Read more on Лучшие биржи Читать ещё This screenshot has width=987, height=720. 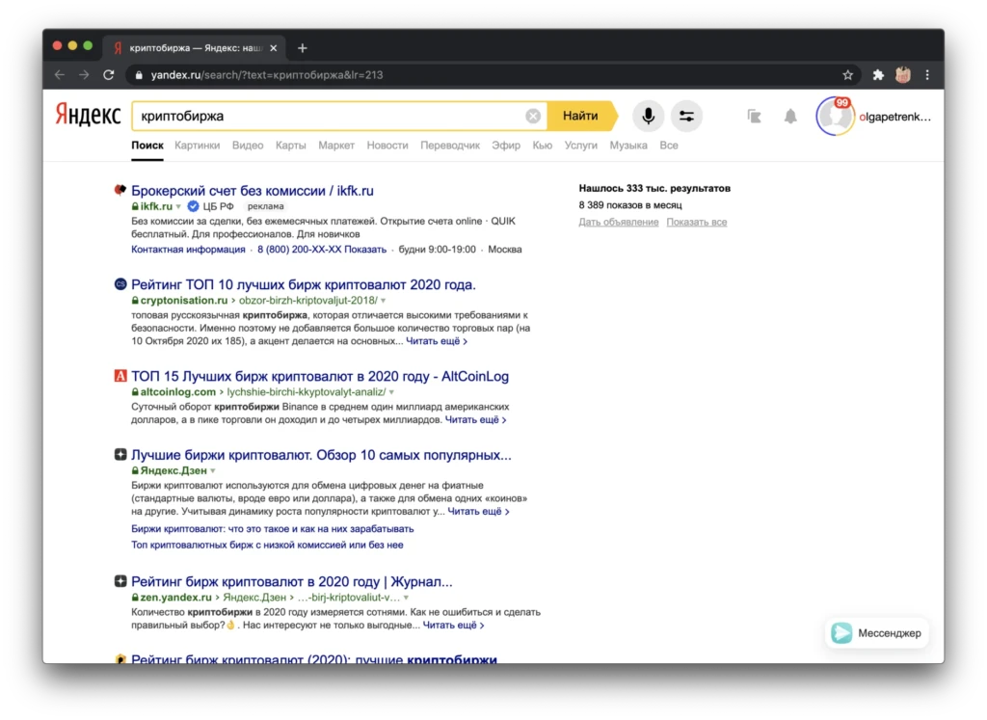pyautogui.click(x=478, y=511)
